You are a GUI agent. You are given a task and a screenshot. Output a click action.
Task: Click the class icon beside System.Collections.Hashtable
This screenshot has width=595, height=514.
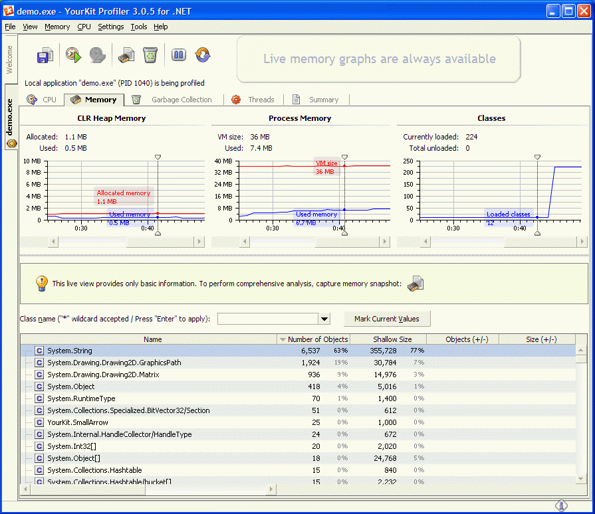tap(39, 470)
